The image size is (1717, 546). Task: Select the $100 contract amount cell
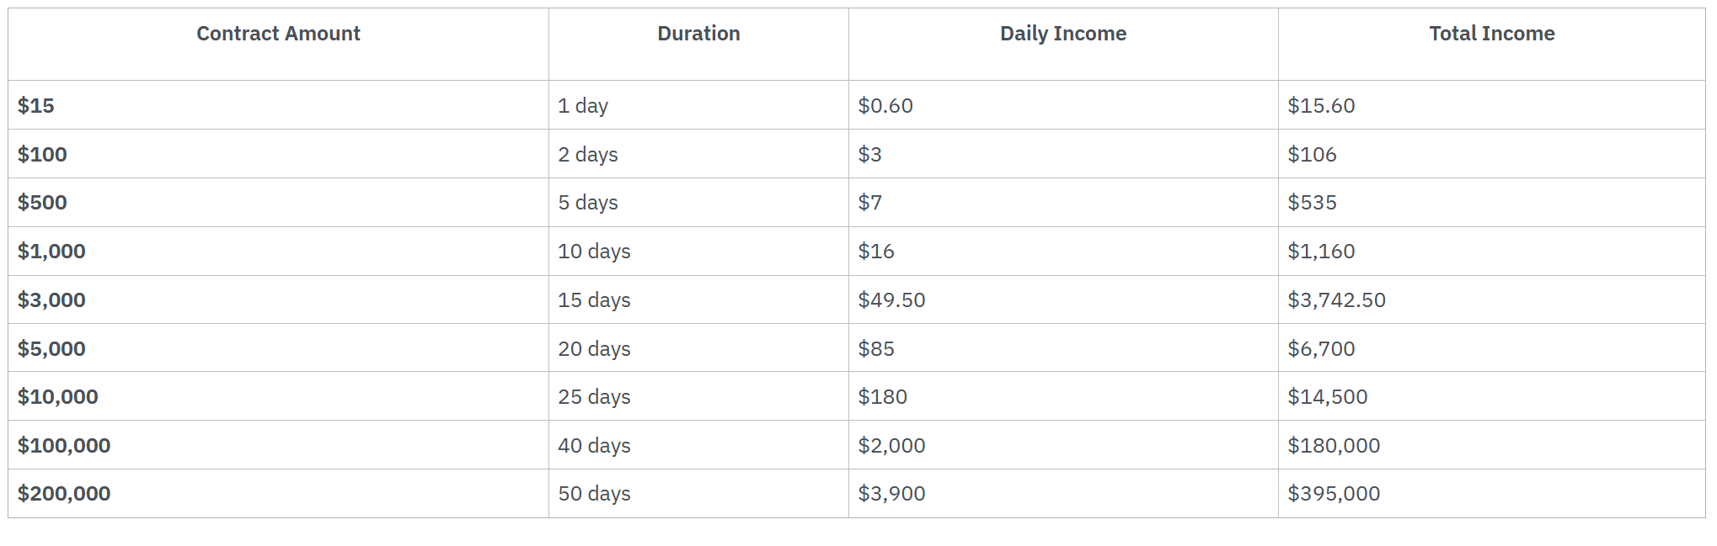coord(42,155)
